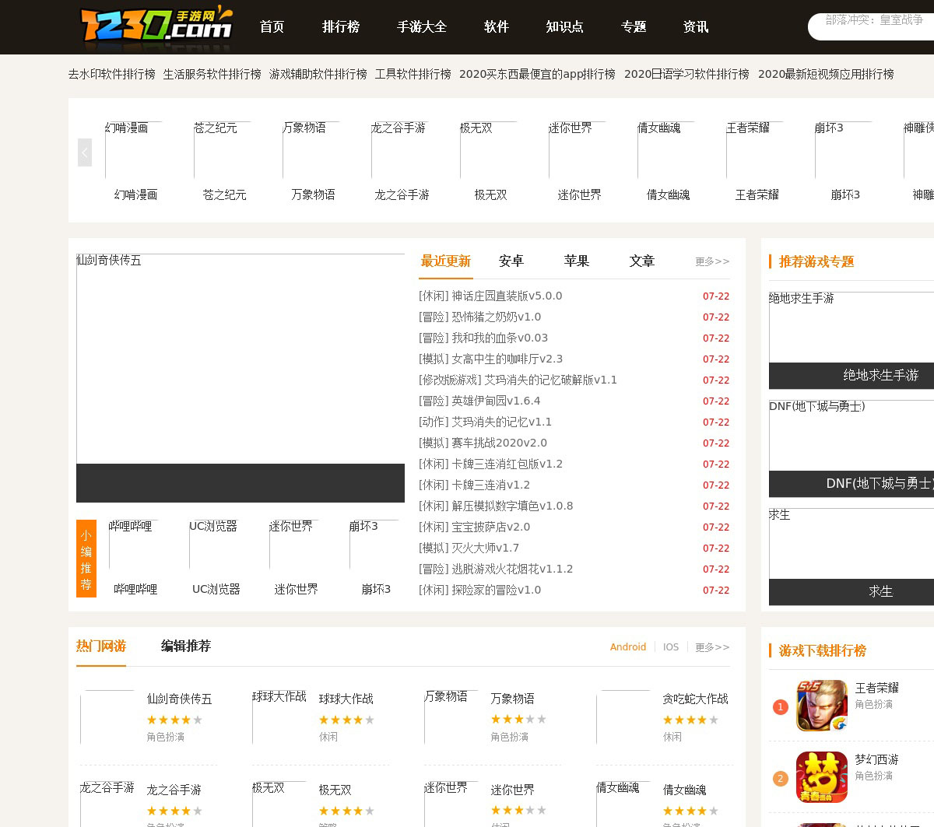Open the 王者荣耀 game icon in download ranking
This screenshot has width=934, height=827.
click(821, 706)
